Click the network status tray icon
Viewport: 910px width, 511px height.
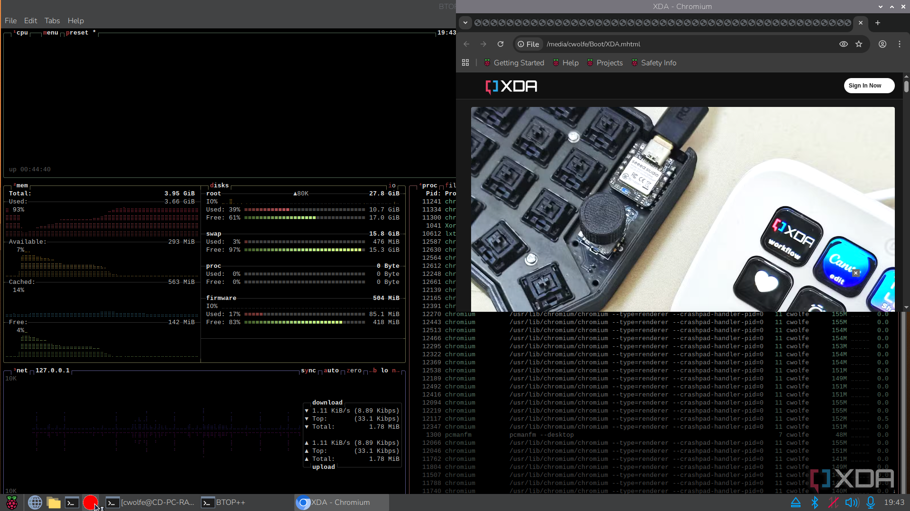click(x=833, y=502)
